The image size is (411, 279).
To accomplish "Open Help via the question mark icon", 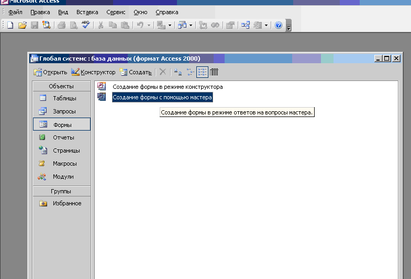I will pyautogui.click(x=279, y=25).
